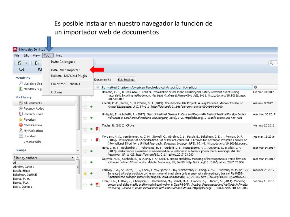Choose Invite Colleagues from the Tools menu
This screenshot has width=290, height=217.
click(63, 62)
